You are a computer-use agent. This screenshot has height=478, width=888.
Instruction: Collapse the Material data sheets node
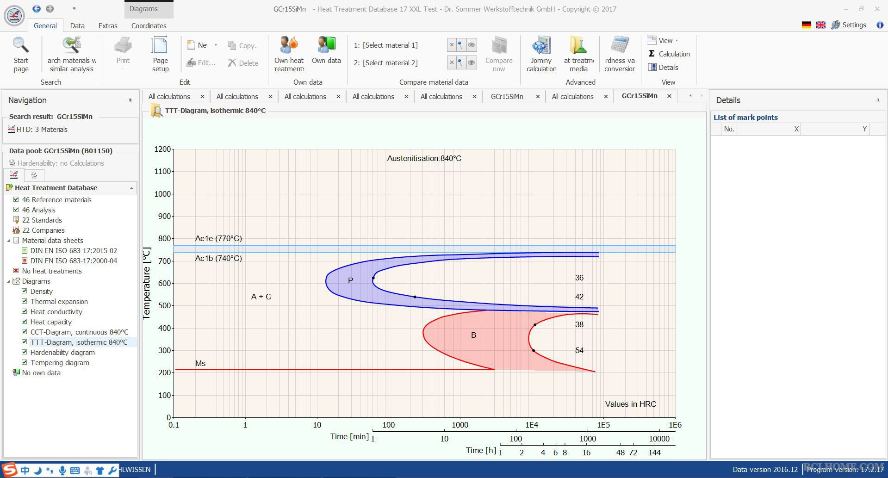coord(8,241)
